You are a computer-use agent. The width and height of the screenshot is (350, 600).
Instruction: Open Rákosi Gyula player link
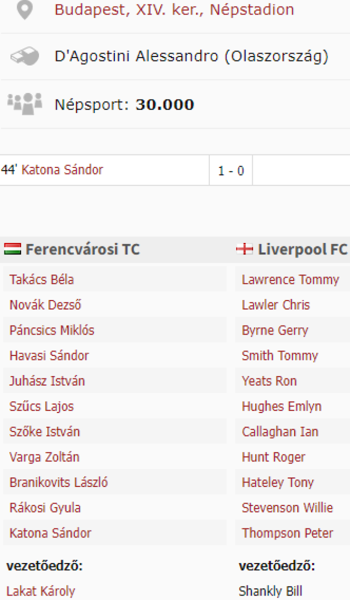point(45,508)
